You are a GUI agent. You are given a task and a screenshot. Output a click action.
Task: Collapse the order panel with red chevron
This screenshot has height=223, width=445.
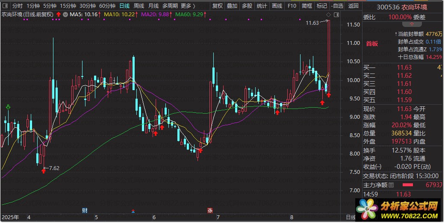412,24
